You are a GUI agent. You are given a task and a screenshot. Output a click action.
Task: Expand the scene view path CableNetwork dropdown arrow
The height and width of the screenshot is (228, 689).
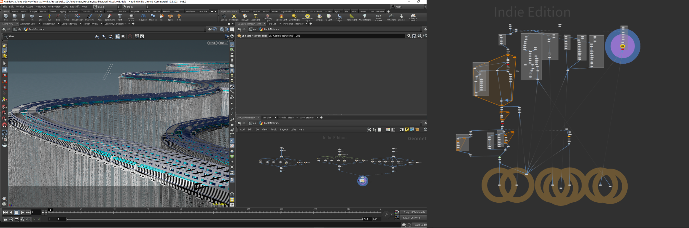click(205, 29)
